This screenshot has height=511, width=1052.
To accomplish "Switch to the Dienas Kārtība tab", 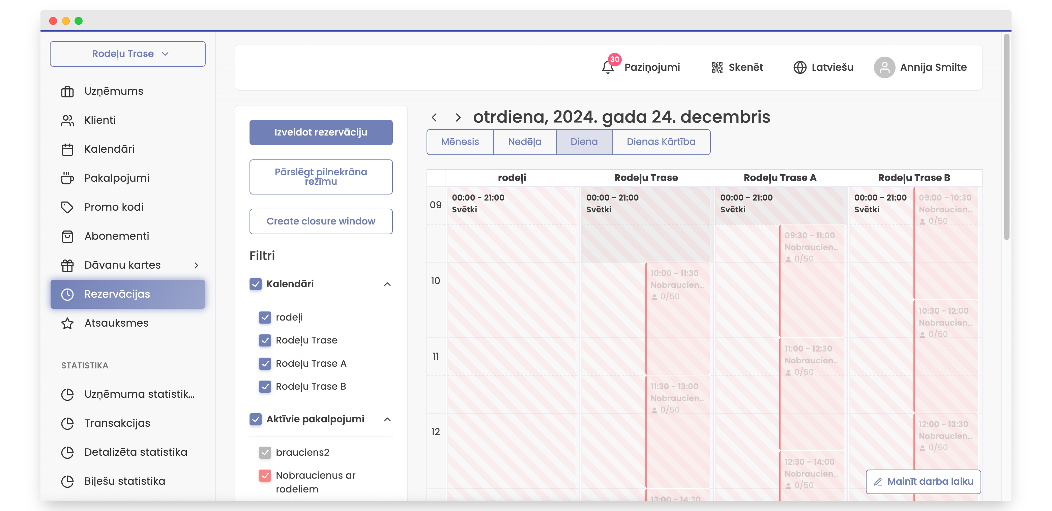I will pyautogui.click(x=661, y=142).
